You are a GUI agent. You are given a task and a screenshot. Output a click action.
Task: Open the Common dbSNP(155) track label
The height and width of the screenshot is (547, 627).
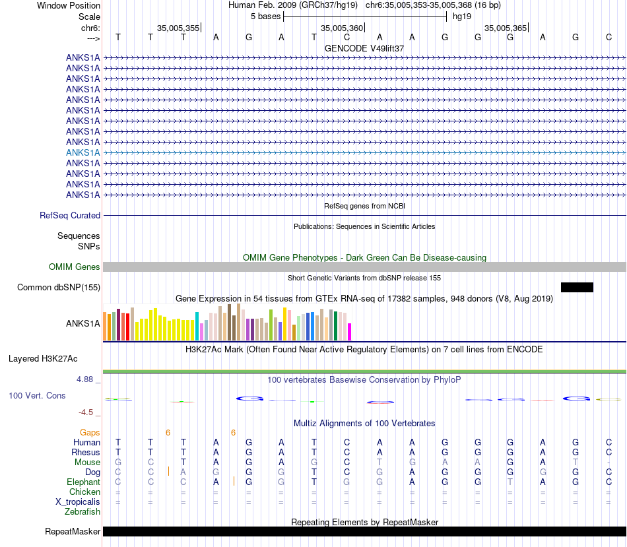pos(59,288)
